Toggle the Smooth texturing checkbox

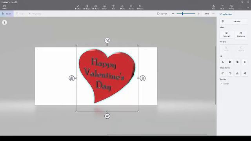coord(221,84)
